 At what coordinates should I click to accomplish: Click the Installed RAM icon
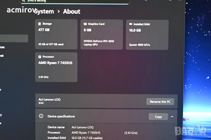pos(131,24)
